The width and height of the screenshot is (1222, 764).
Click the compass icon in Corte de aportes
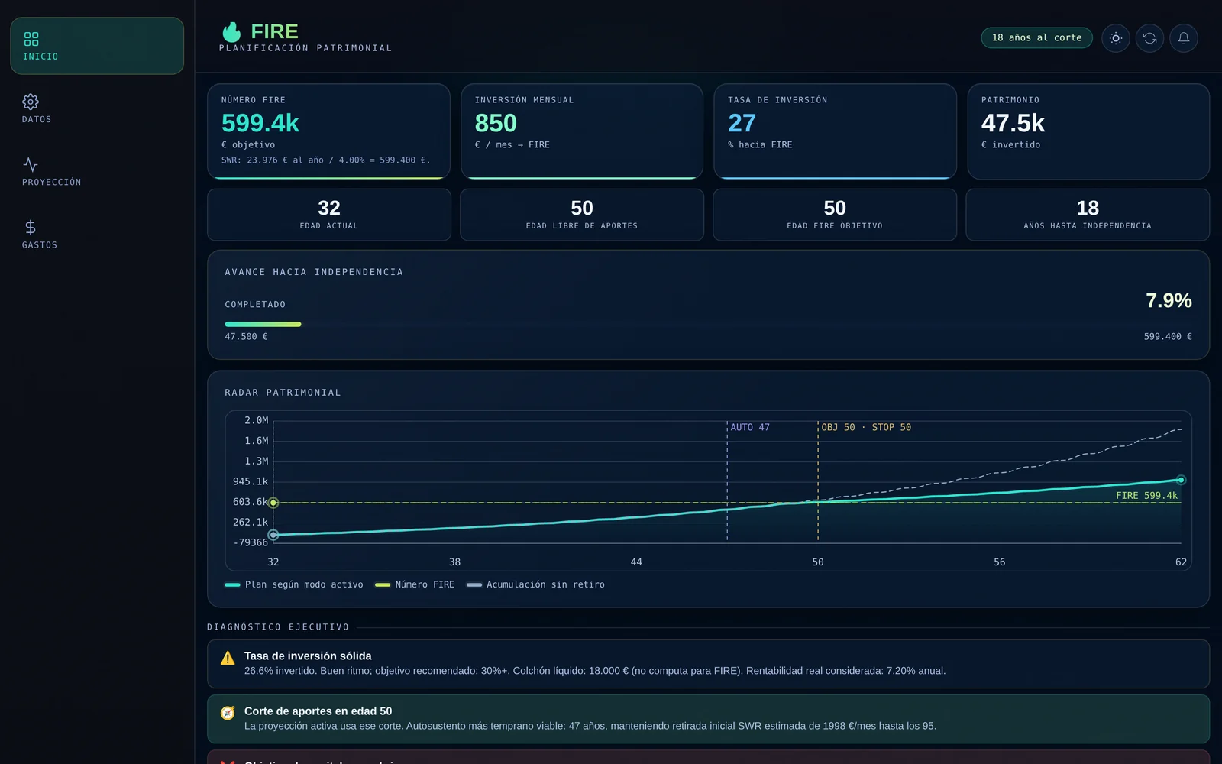(228, 713)
